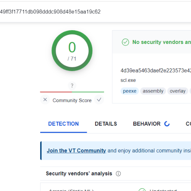Click the info icon beside Security vendors' analysis

point(118,173)
